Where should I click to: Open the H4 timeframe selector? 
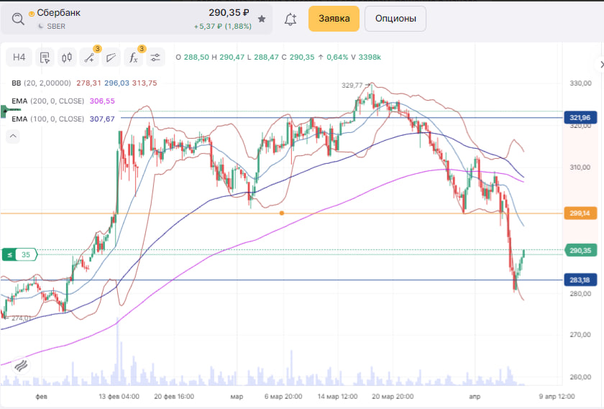(x=19, y=58)
